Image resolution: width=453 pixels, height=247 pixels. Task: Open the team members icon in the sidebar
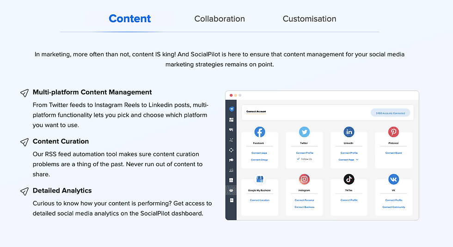[231, 190]
